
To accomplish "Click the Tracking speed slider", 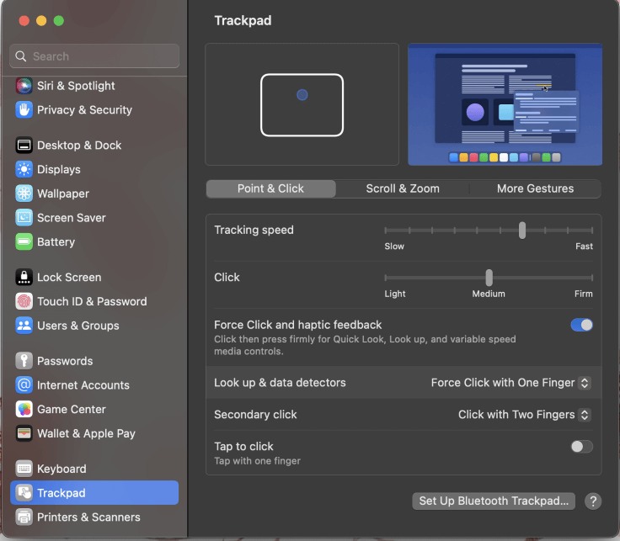I will (x=489, y=230).
